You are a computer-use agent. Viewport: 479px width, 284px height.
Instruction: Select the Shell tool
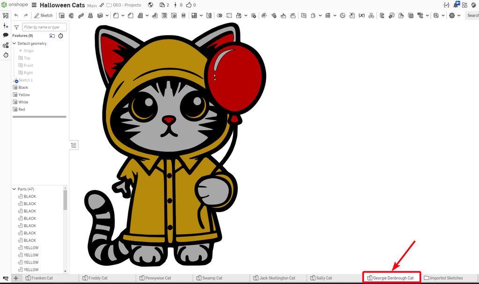[164, 15]
